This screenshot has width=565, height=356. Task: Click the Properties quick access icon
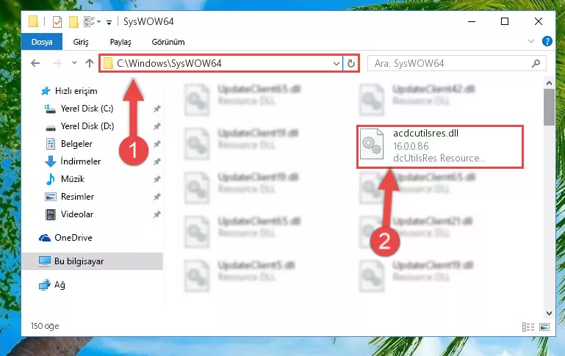[x=57, y=22]
